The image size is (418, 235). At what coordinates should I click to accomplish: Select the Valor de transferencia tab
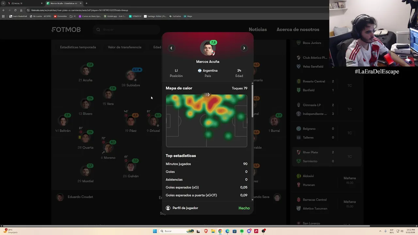tap(124, 47)
